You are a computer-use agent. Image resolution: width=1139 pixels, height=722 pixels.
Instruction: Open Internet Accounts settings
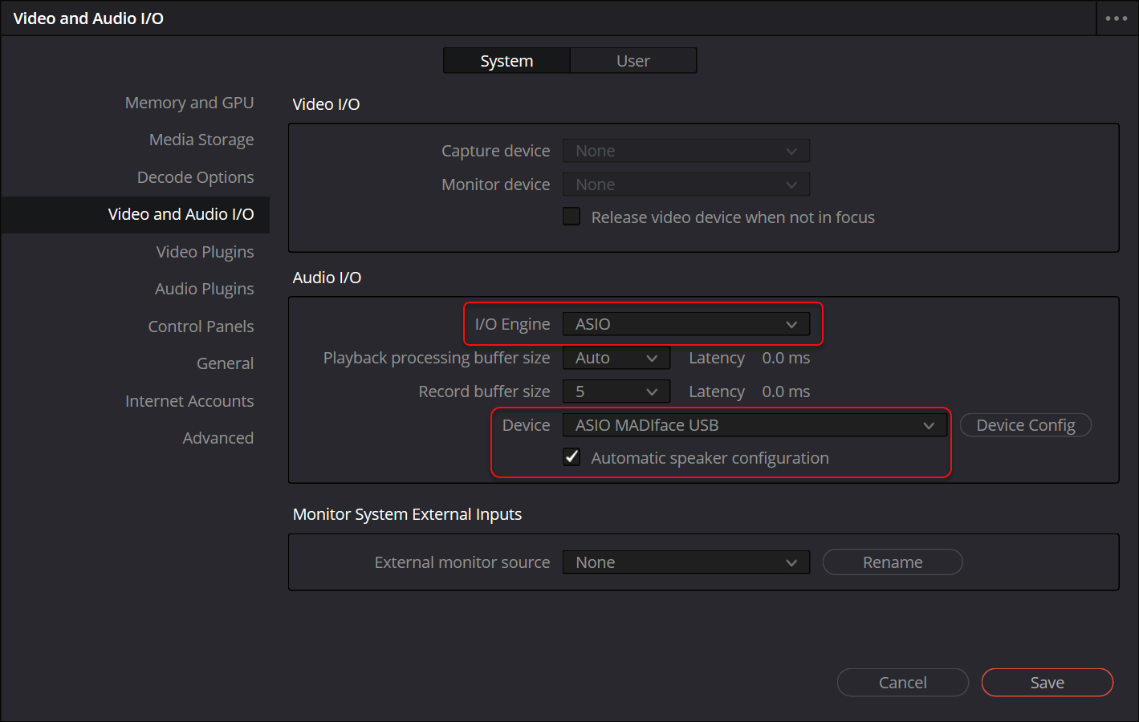[x=189, y=401]
